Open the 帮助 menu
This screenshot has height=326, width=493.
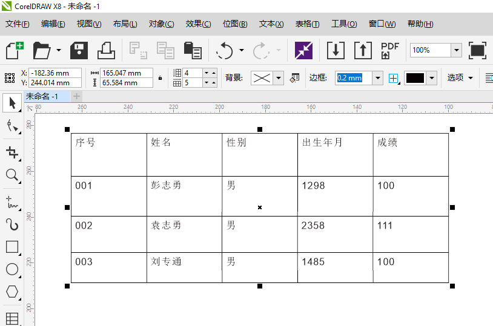420,24
